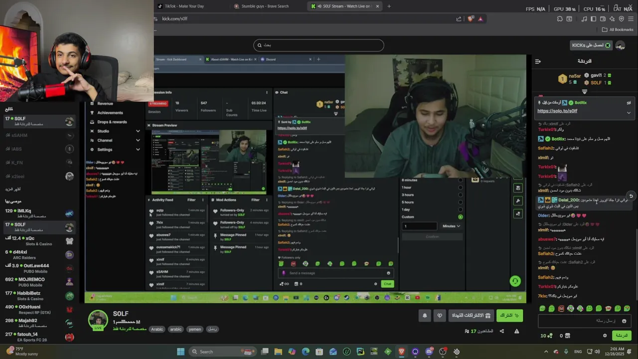Click the yemen tag

pos(195,329)
